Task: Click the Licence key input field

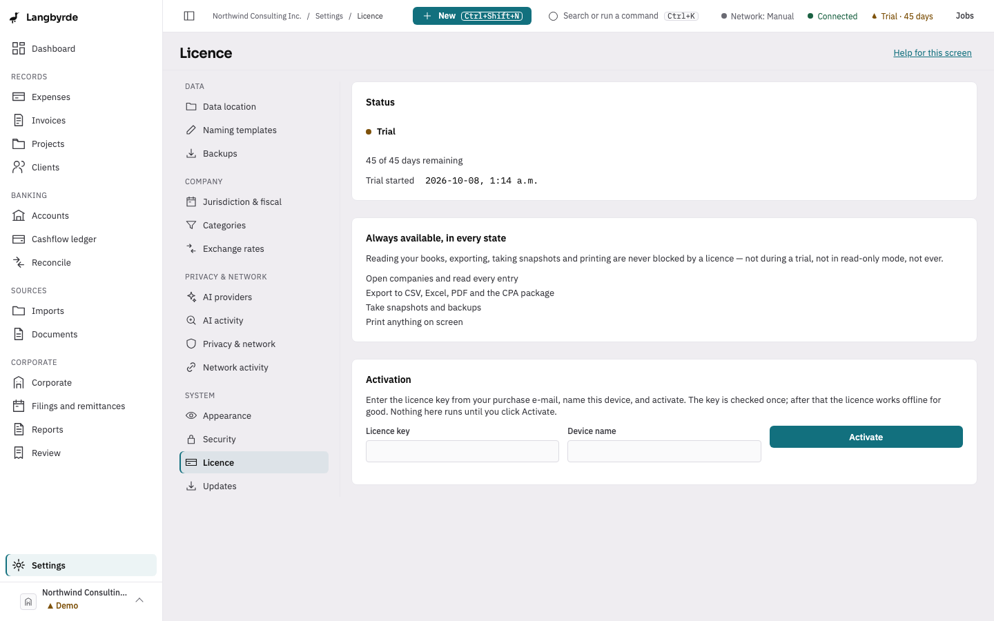Action: click(x=462, y=451)
